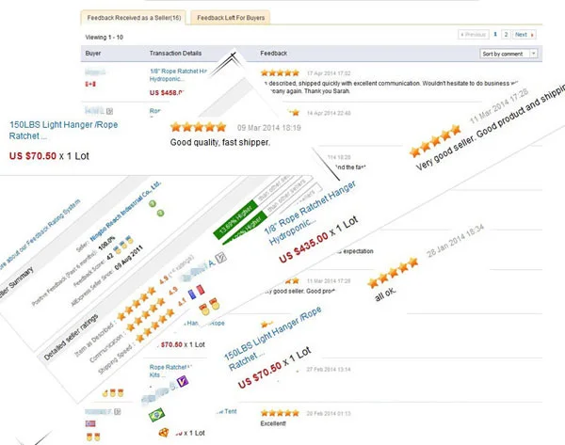Click the stars beside 11 Mar 2014 17:28 tilted review
The image size is (565, 445).
pyautogui.click(x=435, y=141)
